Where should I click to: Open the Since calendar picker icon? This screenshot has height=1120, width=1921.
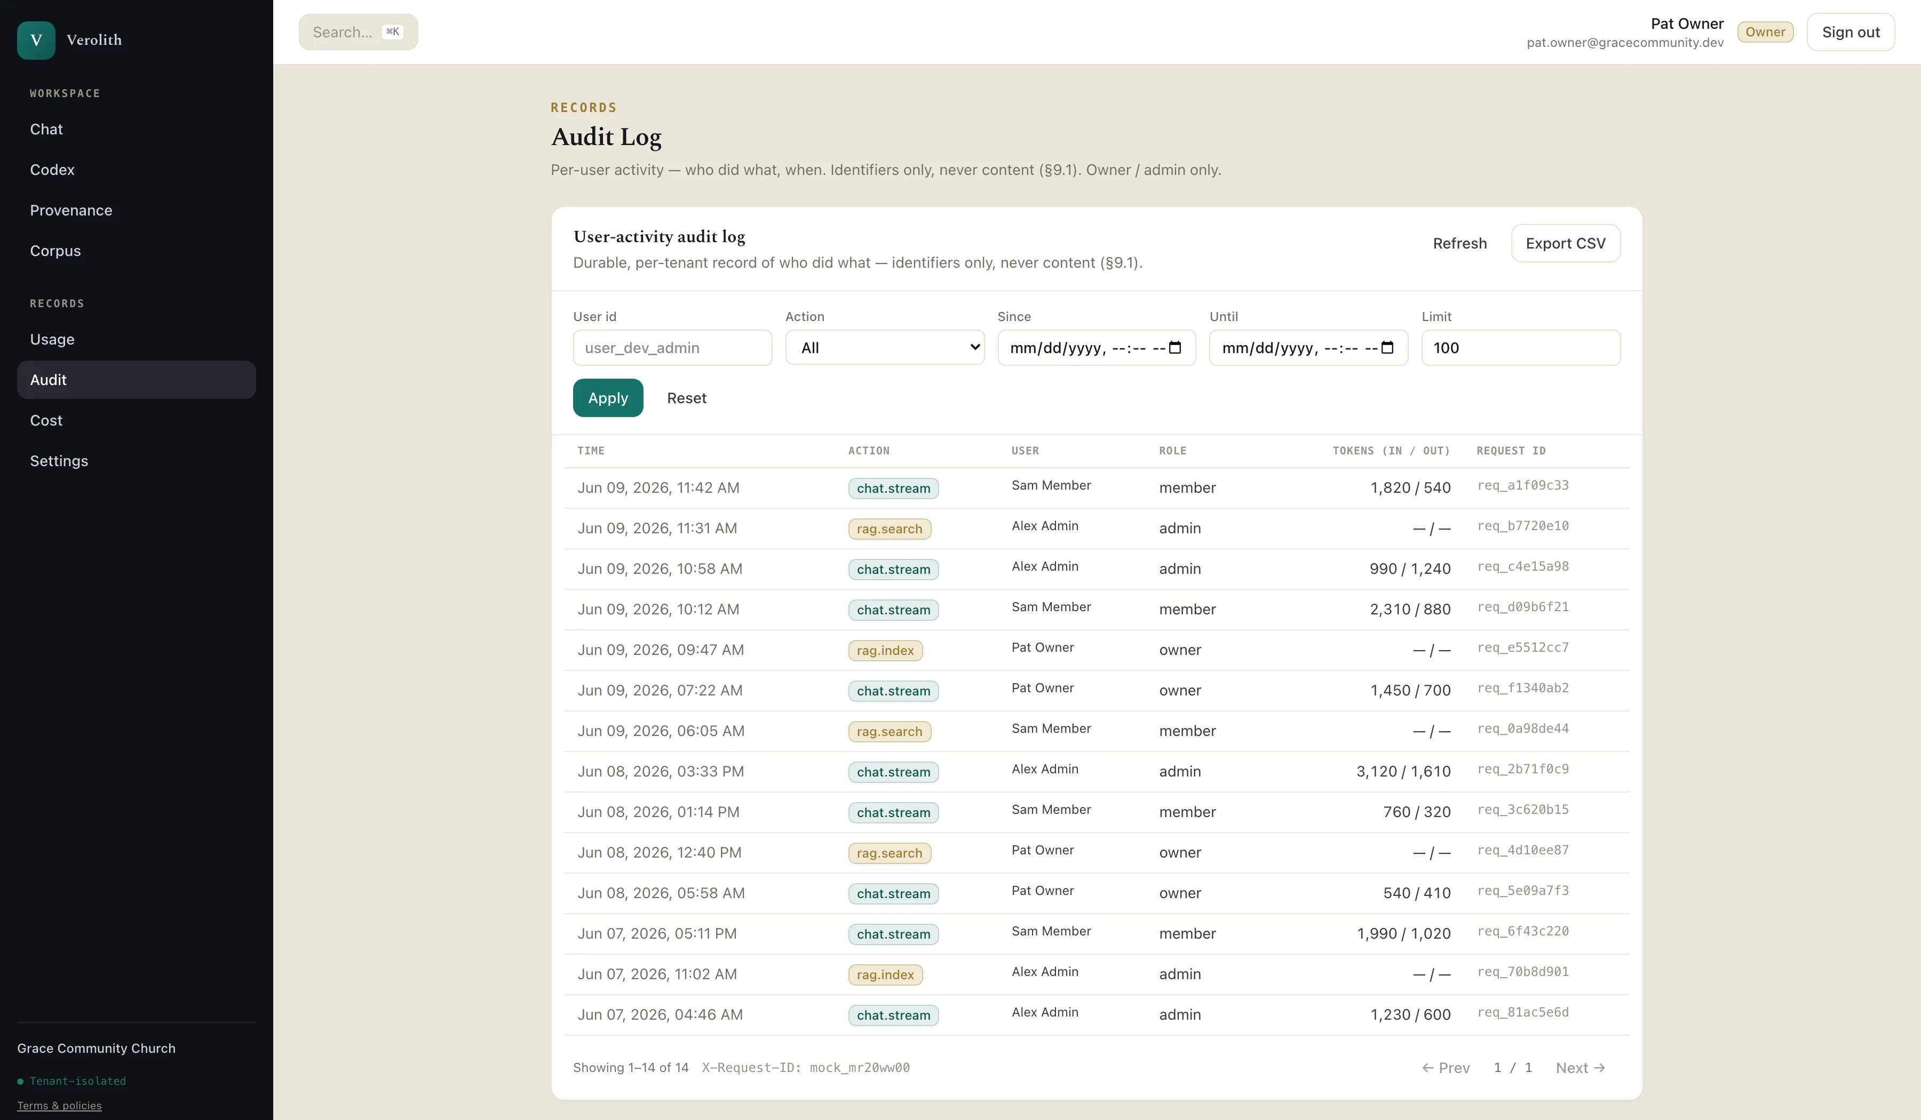pyautogui.click(x=1174, y=347)
